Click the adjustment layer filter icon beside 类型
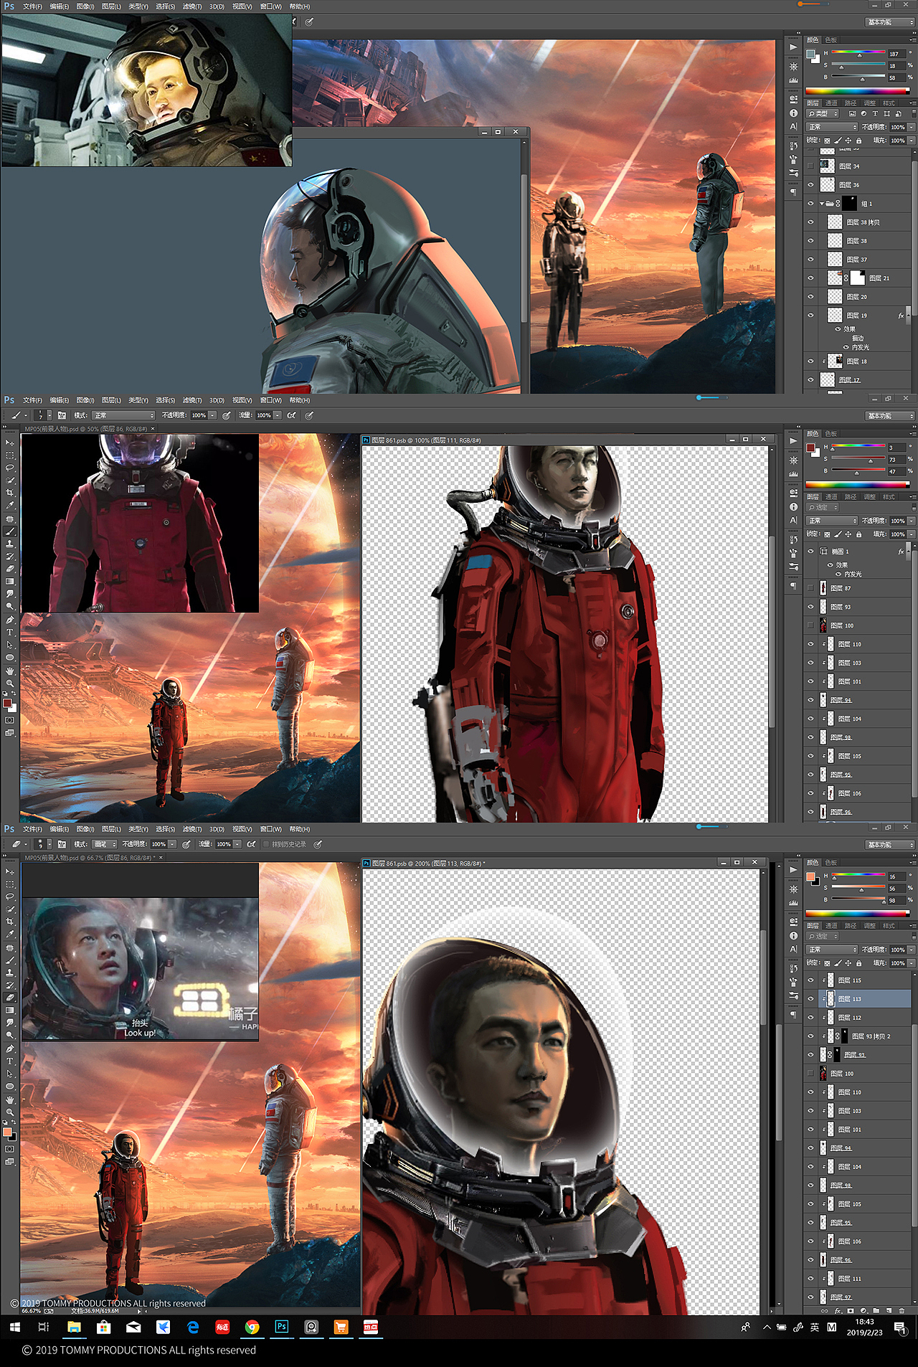Screen dimensions: 918x1367 point(863,113)
